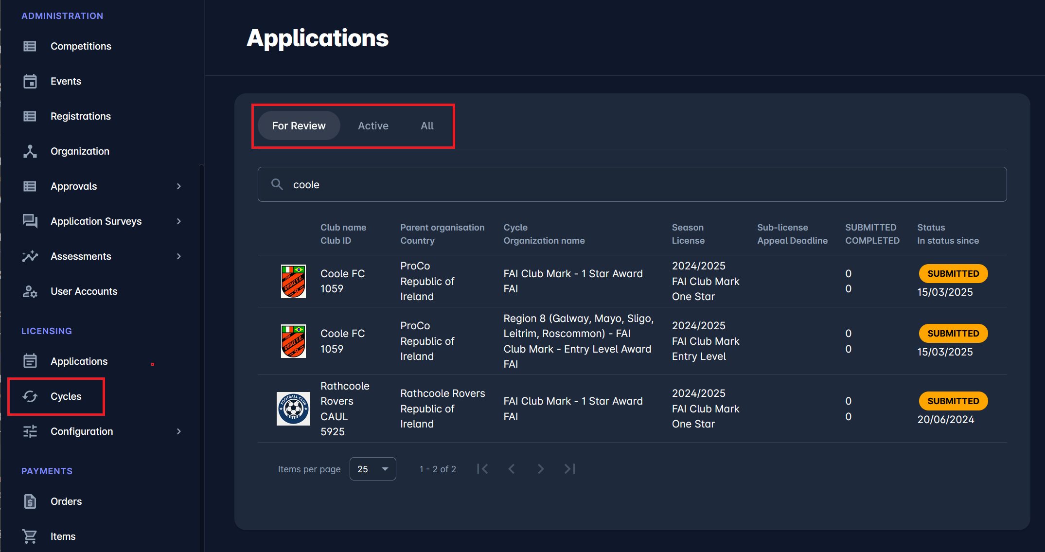Viewport: 1045px width, 552px height.
Task: Expand the Configuration submenu chevron
Action: click(179, 431)
